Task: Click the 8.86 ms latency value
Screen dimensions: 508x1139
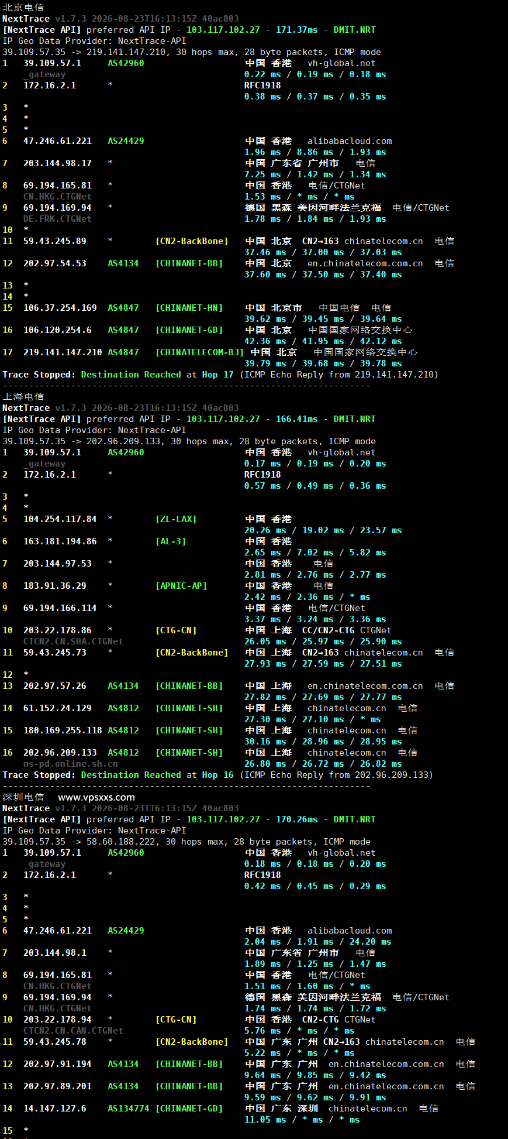Action: [x=315, y=152]
